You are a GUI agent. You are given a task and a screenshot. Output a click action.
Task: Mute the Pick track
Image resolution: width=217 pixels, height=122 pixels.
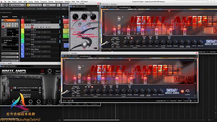pyautogui.click(x=26, y=54)
